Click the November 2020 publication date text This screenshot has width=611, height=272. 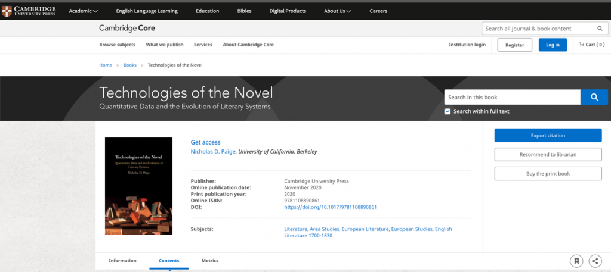(303, 187)
